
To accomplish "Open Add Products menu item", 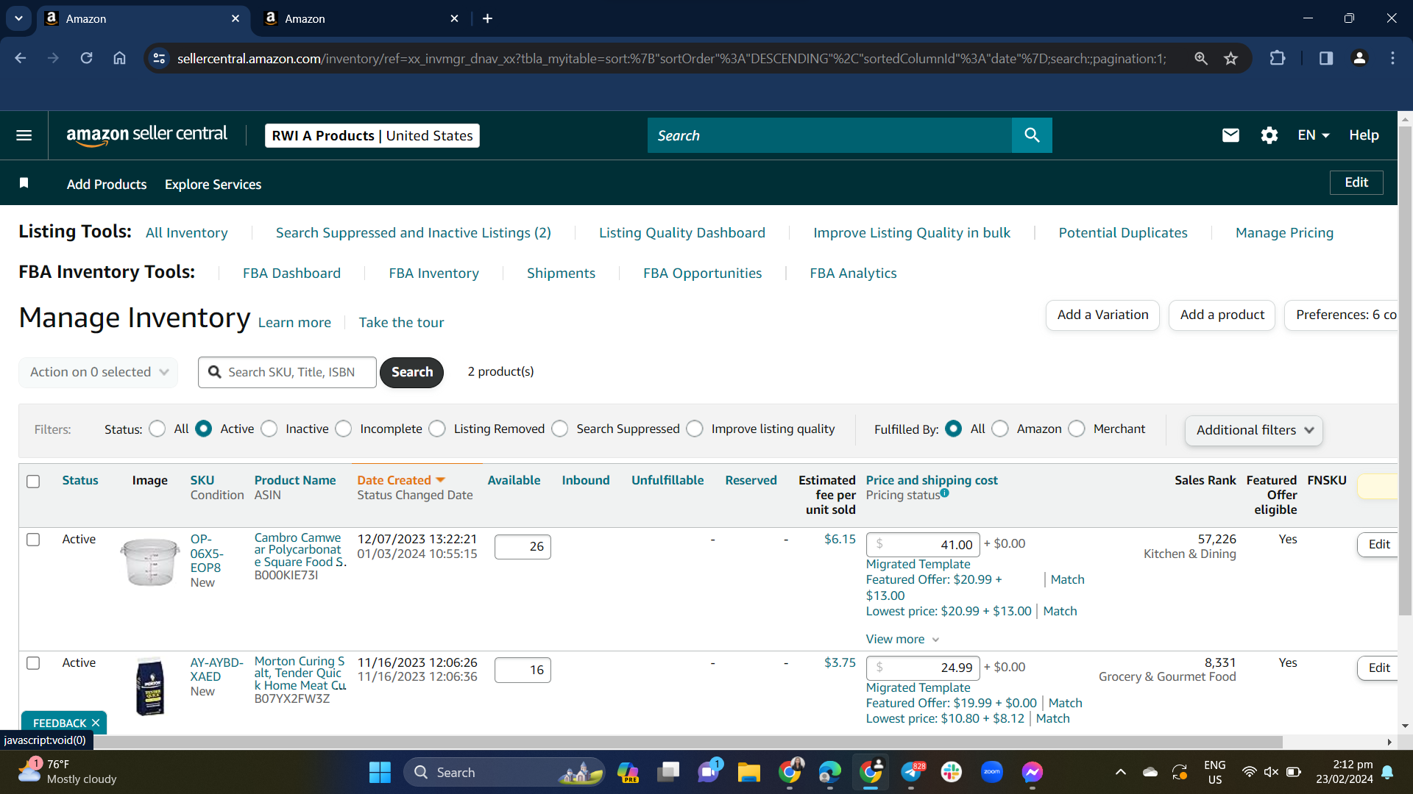I will (x=107, y=184).
